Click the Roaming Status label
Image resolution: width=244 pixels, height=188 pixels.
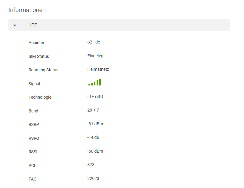(x=43, y=70)
